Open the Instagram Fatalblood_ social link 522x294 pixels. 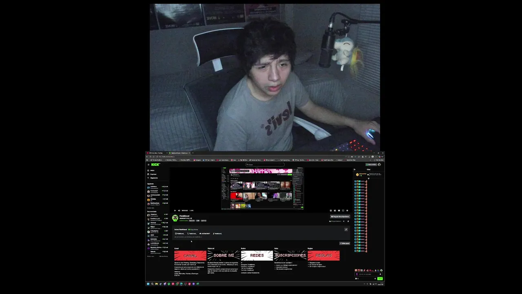179,234
